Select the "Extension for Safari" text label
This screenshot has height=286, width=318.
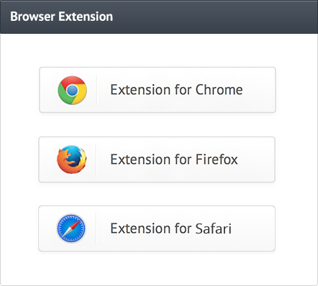coord(171,229)
